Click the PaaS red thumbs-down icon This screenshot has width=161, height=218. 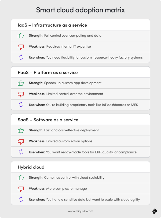(21, 94)
